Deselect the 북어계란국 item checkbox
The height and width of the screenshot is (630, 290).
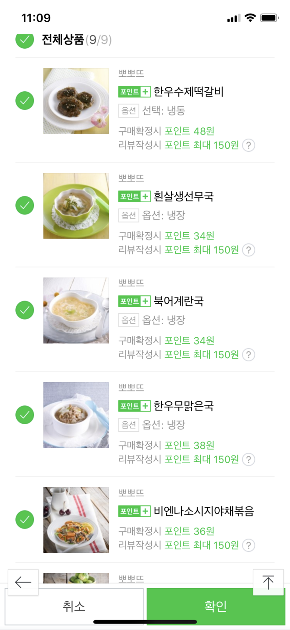[25, 310]
